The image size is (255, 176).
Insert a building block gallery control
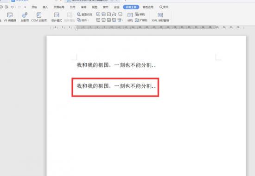click(115, 14)
